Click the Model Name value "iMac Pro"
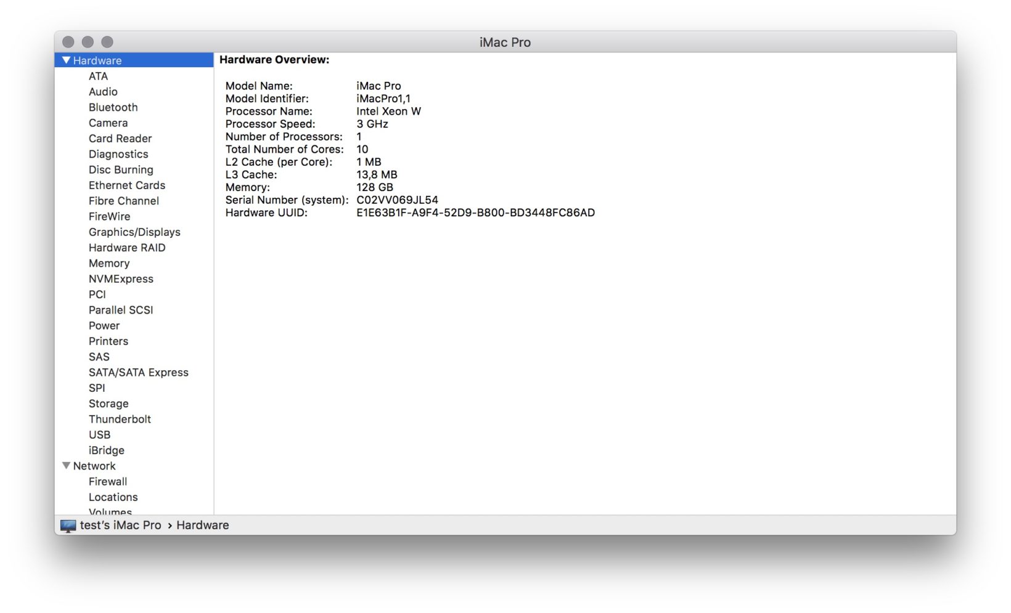Viewport: 1011px width, 613px height. coord(379,86)
